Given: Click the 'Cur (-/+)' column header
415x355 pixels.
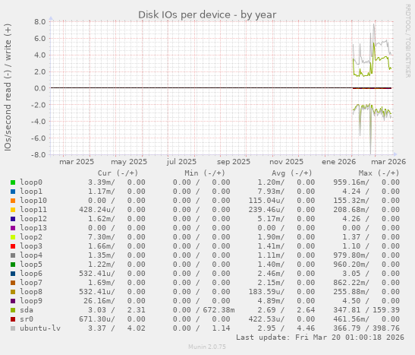Looking at the screenshot, I should click(x=118, y=173).
